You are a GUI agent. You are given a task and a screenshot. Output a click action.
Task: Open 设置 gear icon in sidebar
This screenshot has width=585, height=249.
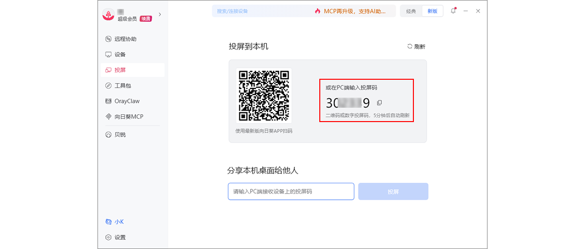[x=109, y=237]
